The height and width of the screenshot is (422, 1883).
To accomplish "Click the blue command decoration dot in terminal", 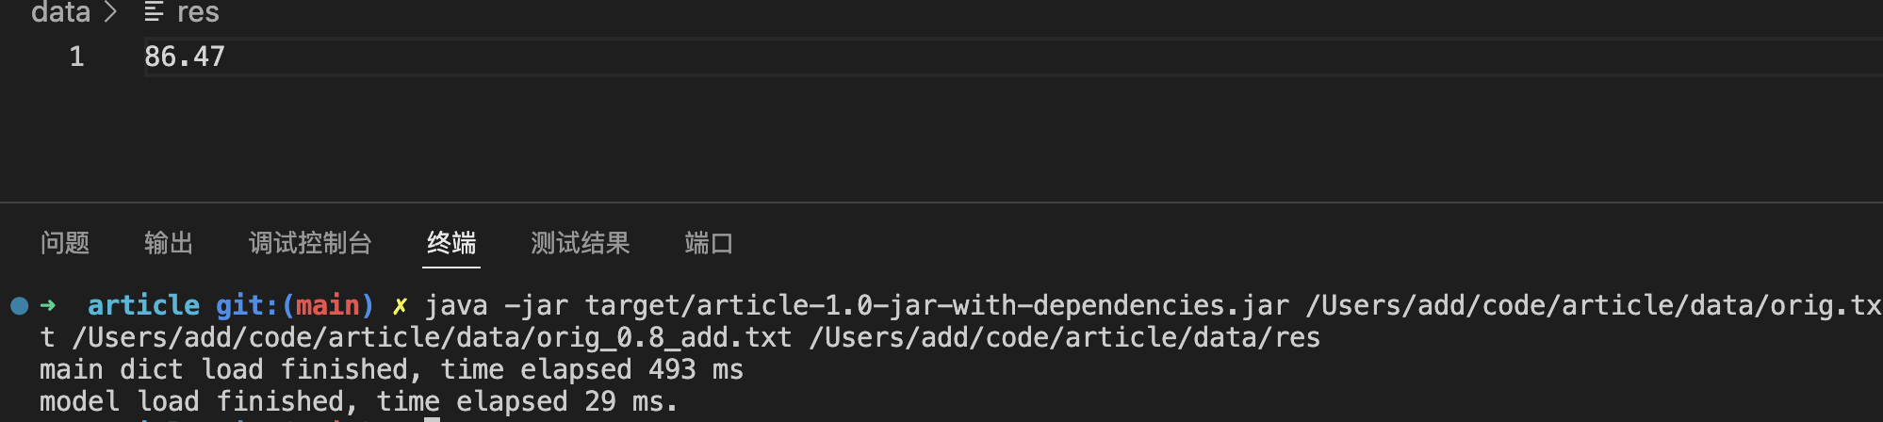I will coord(19,305).
